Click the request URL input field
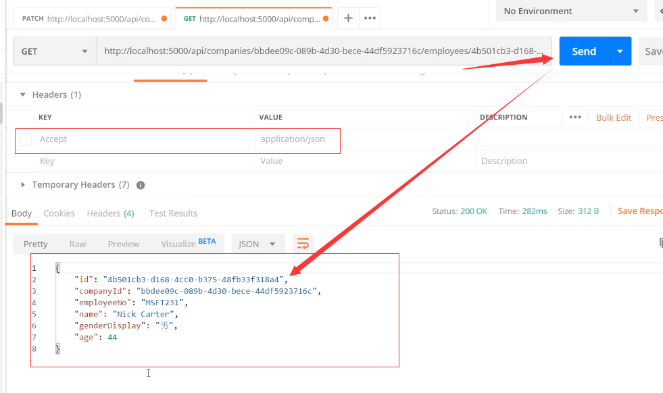The width and height of the screenshot is (663, 393). pos(324,51)
